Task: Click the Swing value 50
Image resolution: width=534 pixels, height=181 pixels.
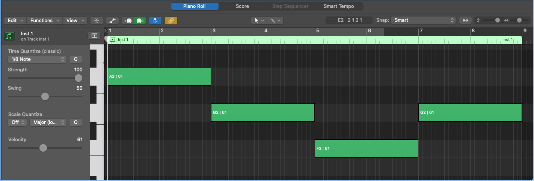Action: point(79,88)
